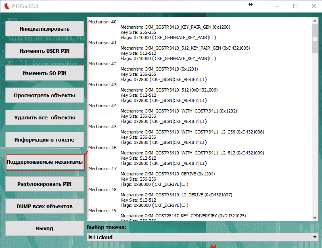Click Удалить все объекты button

click(44, 117)
